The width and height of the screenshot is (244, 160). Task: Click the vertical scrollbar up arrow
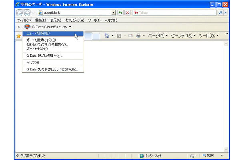pos(226,44)
